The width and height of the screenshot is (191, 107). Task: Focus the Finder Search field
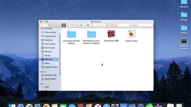pyautogui.click(x=135, y=25)
